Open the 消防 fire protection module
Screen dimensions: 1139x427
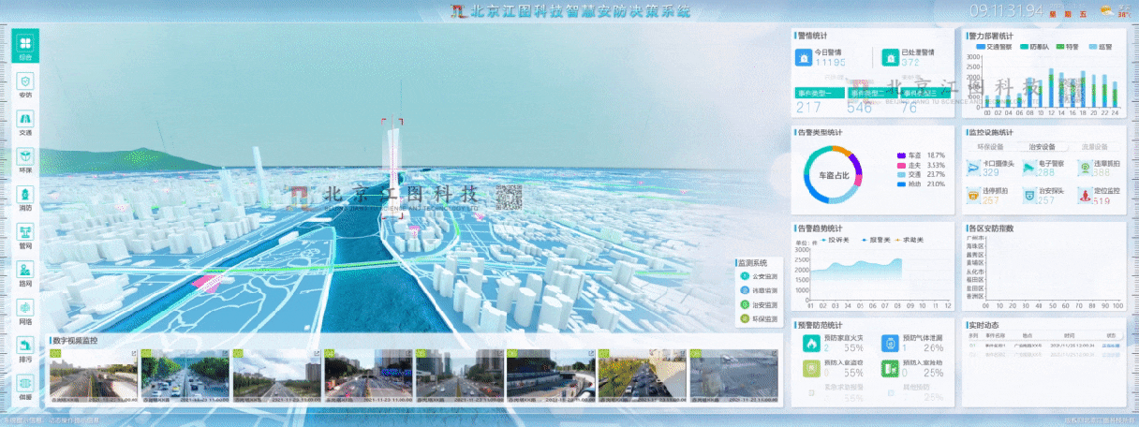[25, 197]
